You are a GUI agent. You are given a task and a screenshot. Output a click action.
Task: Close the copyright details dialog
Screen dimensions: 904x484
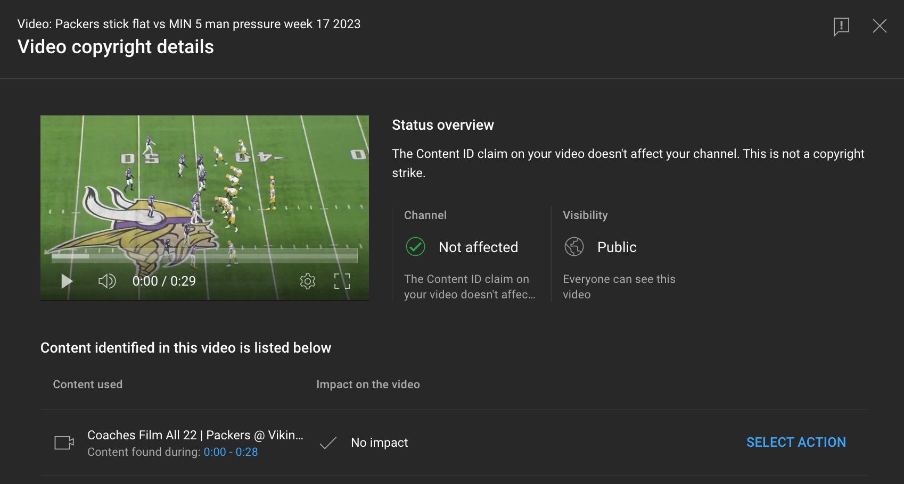point(880,26)
